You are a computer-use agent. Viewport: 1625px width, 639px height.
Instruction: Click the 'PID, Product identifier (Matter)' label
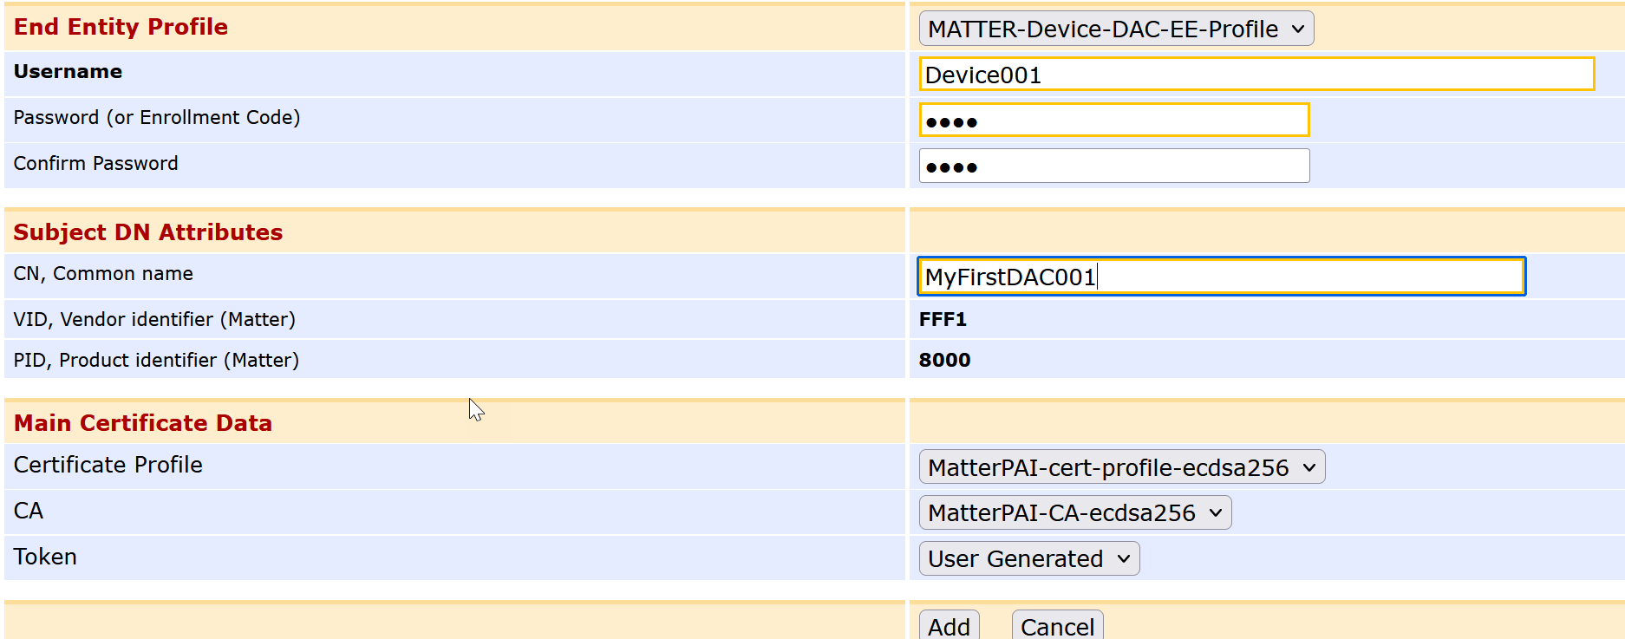pyautogui.click(x=156, y=361)
